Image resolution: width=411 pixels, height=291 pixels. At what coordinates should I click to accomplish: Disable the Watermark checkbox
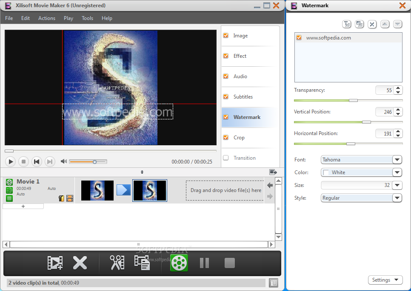[225, 117]
